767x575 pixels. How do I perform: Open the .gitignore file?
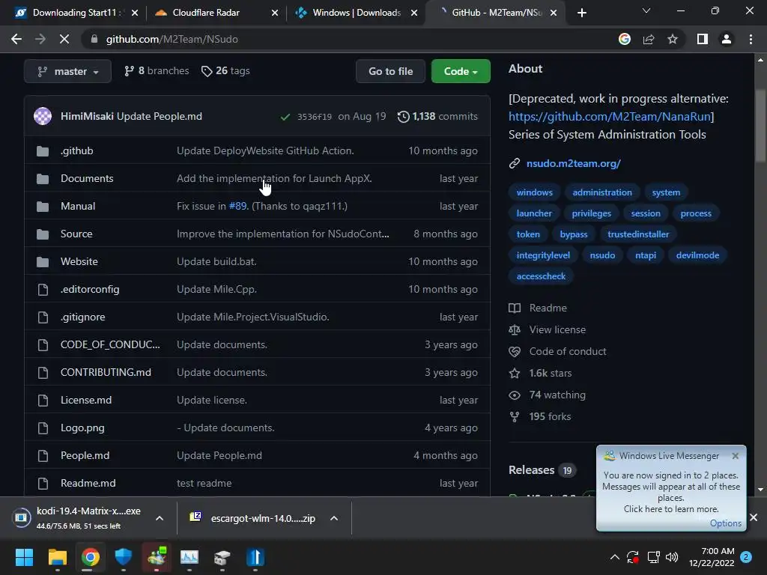point(82,317)
